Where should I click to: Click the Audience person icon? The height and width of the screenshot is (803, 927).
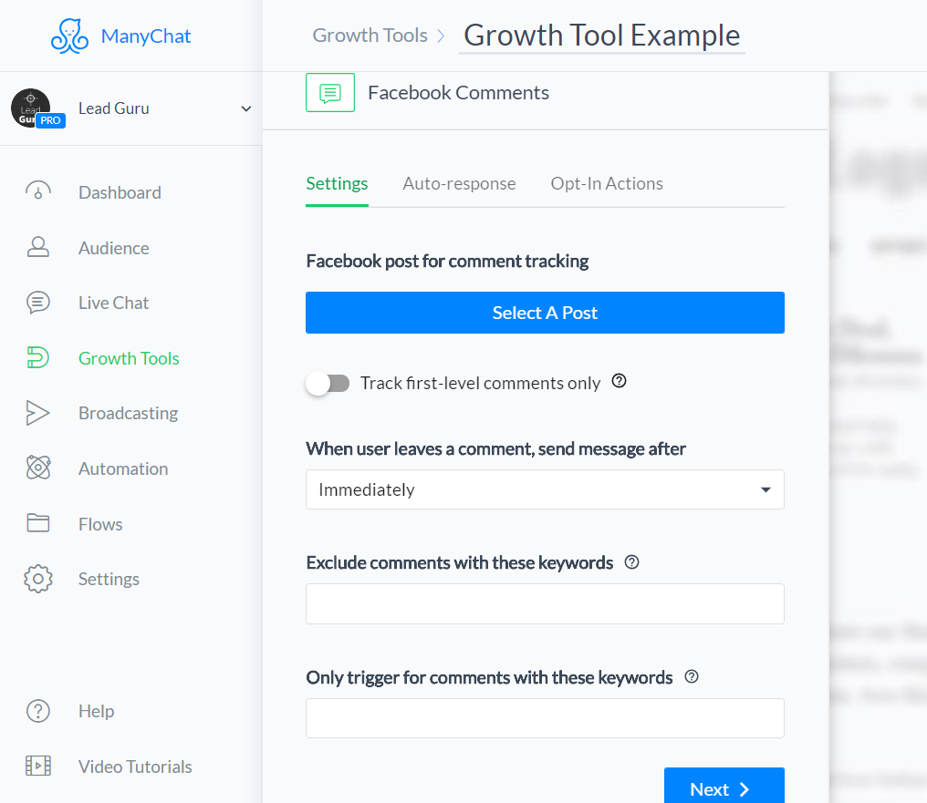tap(38, 247)
